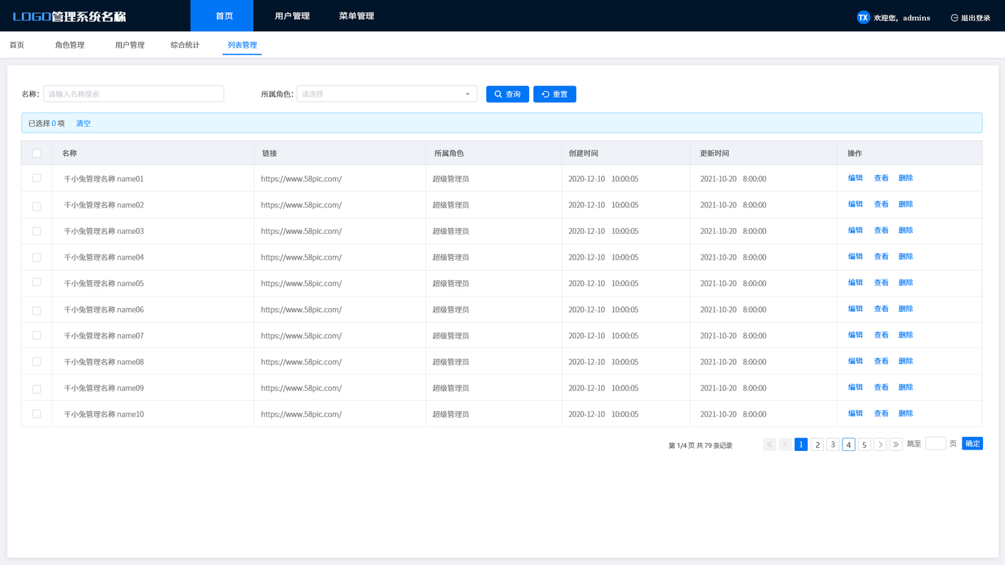The image size is (1005, 565).
Task: Delete the name09 row
Action: [906, 387]
